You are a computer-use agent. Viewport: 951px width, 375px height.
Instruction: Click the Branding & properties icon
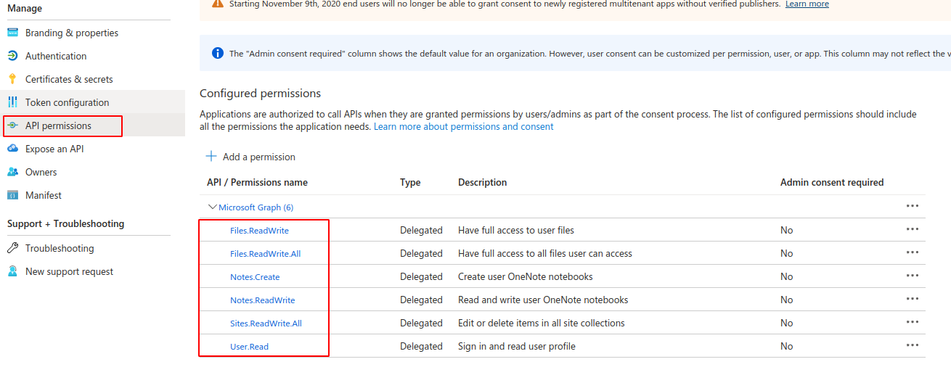(x=12, y=33)
